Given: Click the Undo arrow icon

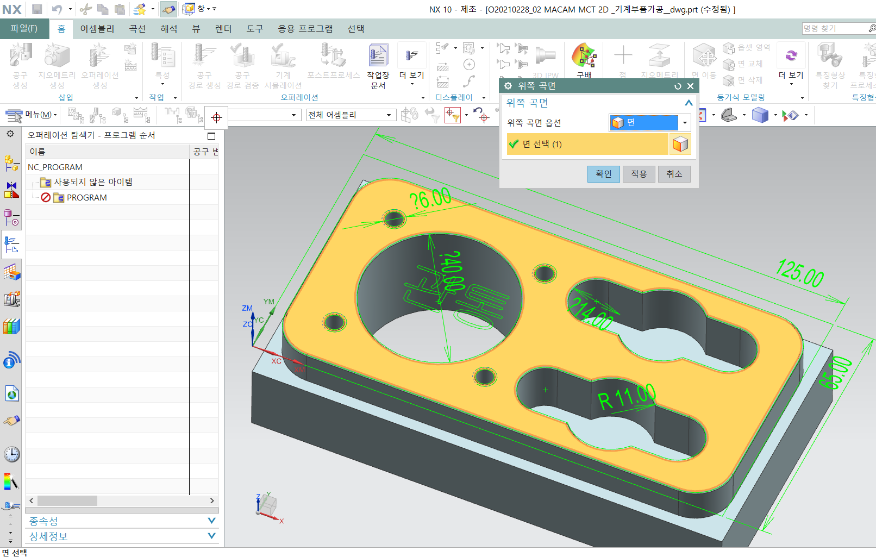Looking at the screenshot, I should point(57,9).
